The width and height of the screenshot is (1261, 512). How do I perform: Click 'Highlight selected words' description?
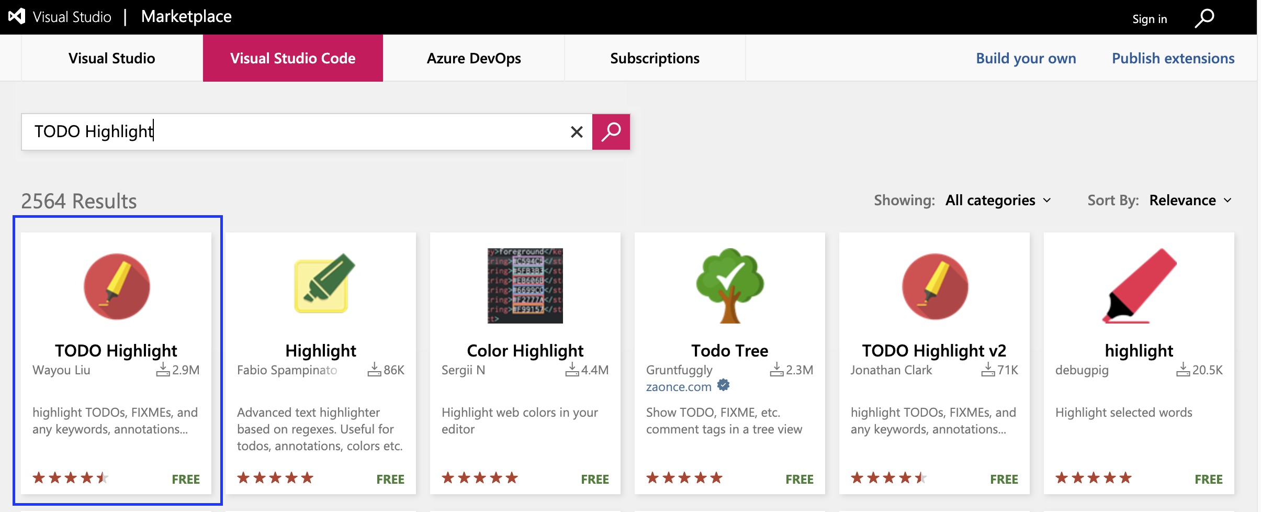tap(1124, 413)
